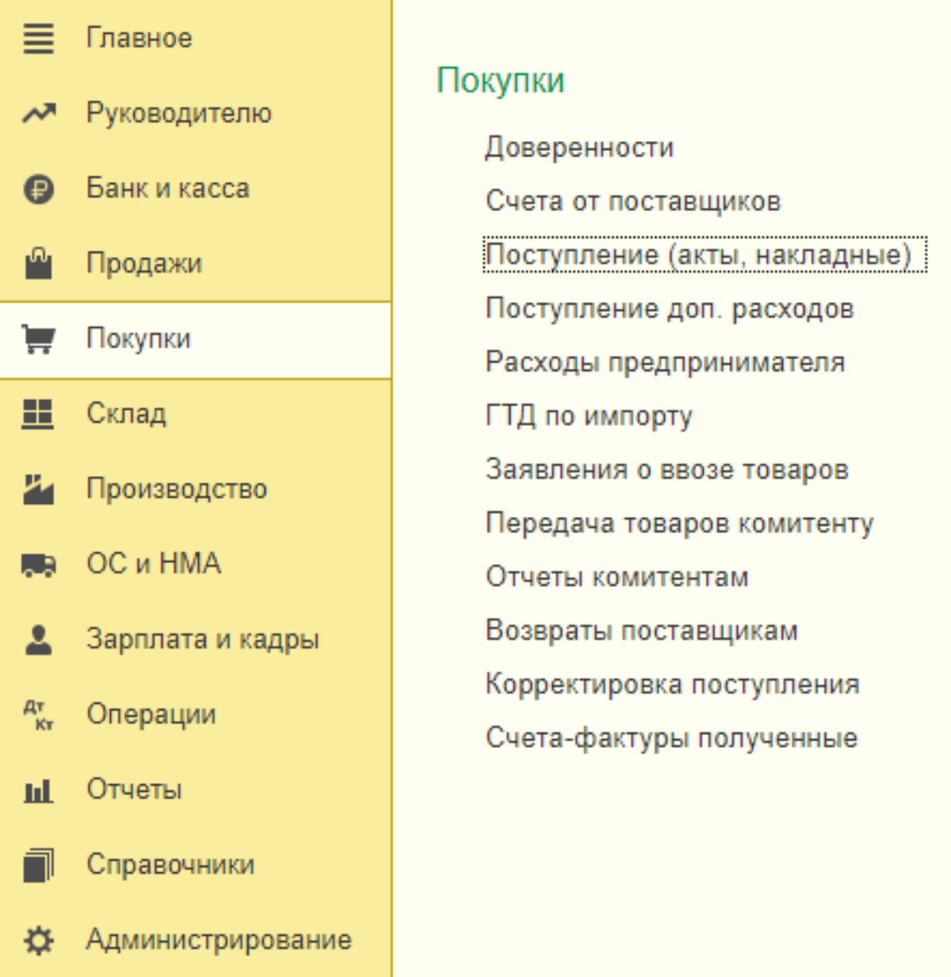The height and width of the screenshot is (977, 951).
Task: Open ГТД по импорту
Action: tap(589, 416)
